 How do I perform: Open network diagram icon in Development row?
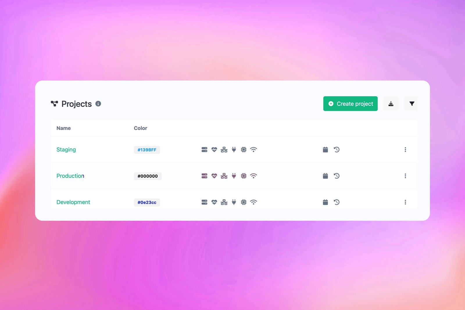click(x=224, y=202)
